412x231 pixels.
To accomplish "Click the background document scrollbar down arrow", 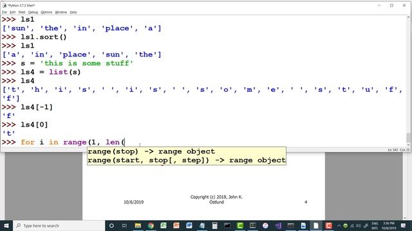I will [405, 218].
